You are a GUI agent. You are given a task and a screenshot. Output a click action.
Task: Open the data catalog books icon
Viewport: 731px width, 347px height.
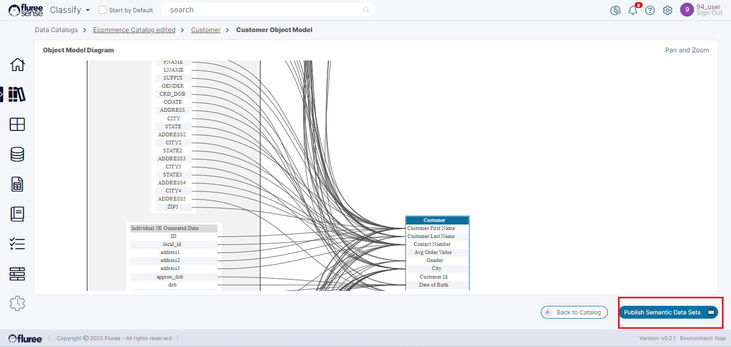pyautogui.click(x=17, y=94)
